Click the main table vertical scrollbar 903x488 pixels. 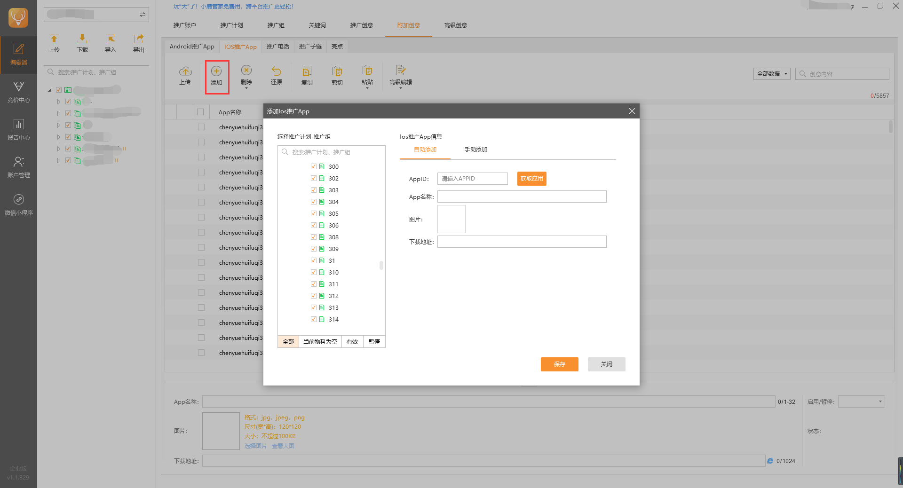pyautogui.click(x=890, y=127)
